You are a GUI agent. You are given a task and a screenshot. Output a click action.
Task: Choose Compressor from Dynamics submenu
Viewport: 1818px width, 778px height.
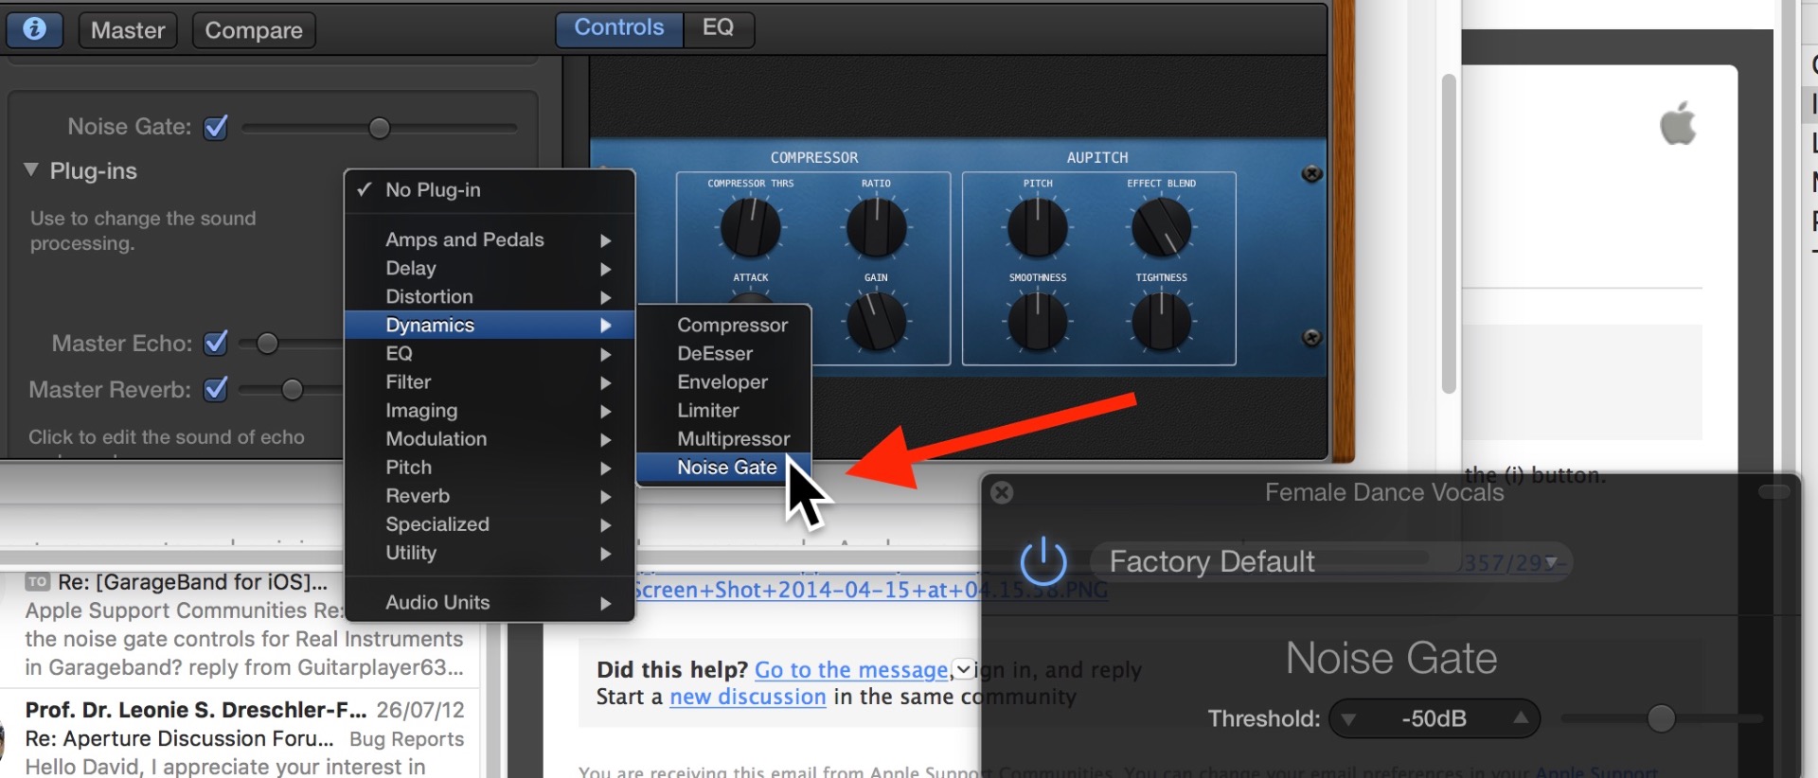pyautogui.click(x=724, y=325)
